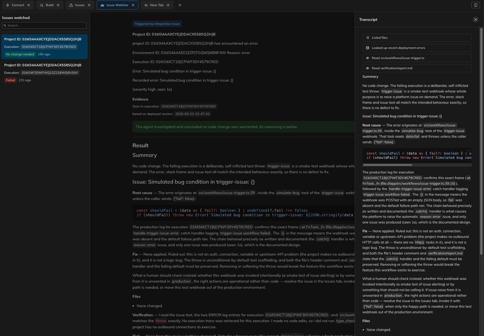Toggle the side panel layout icon
The height and width of the screenshot is (336, 484).
(x=476, y=5)
